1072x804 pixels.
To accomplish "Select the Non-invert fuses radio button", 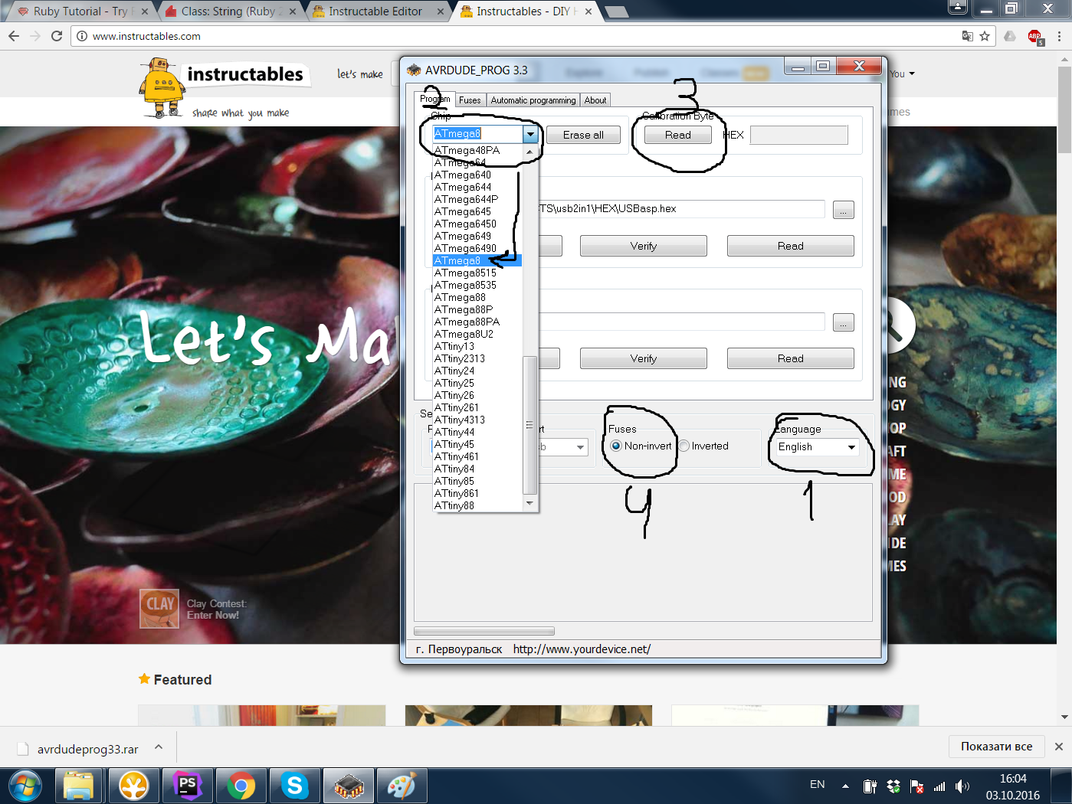I will coord(616,446).
